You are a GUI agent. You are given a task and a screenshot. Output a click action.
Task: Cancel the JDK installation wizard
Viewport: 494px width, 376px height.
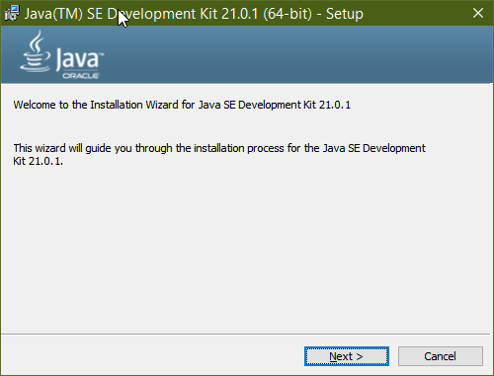click(441, 356)
